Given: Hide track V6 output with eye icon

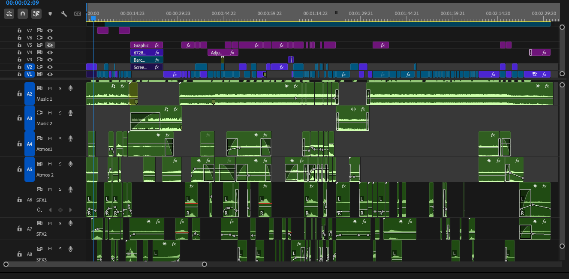Looking at the screenshot, I should (x=50, y=38).
